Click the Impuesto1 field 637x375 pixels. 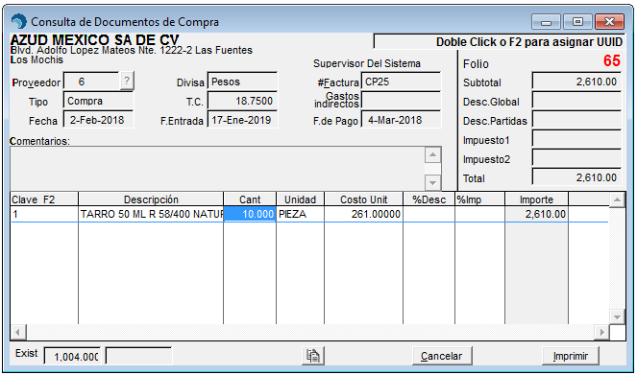coord(576,139)
